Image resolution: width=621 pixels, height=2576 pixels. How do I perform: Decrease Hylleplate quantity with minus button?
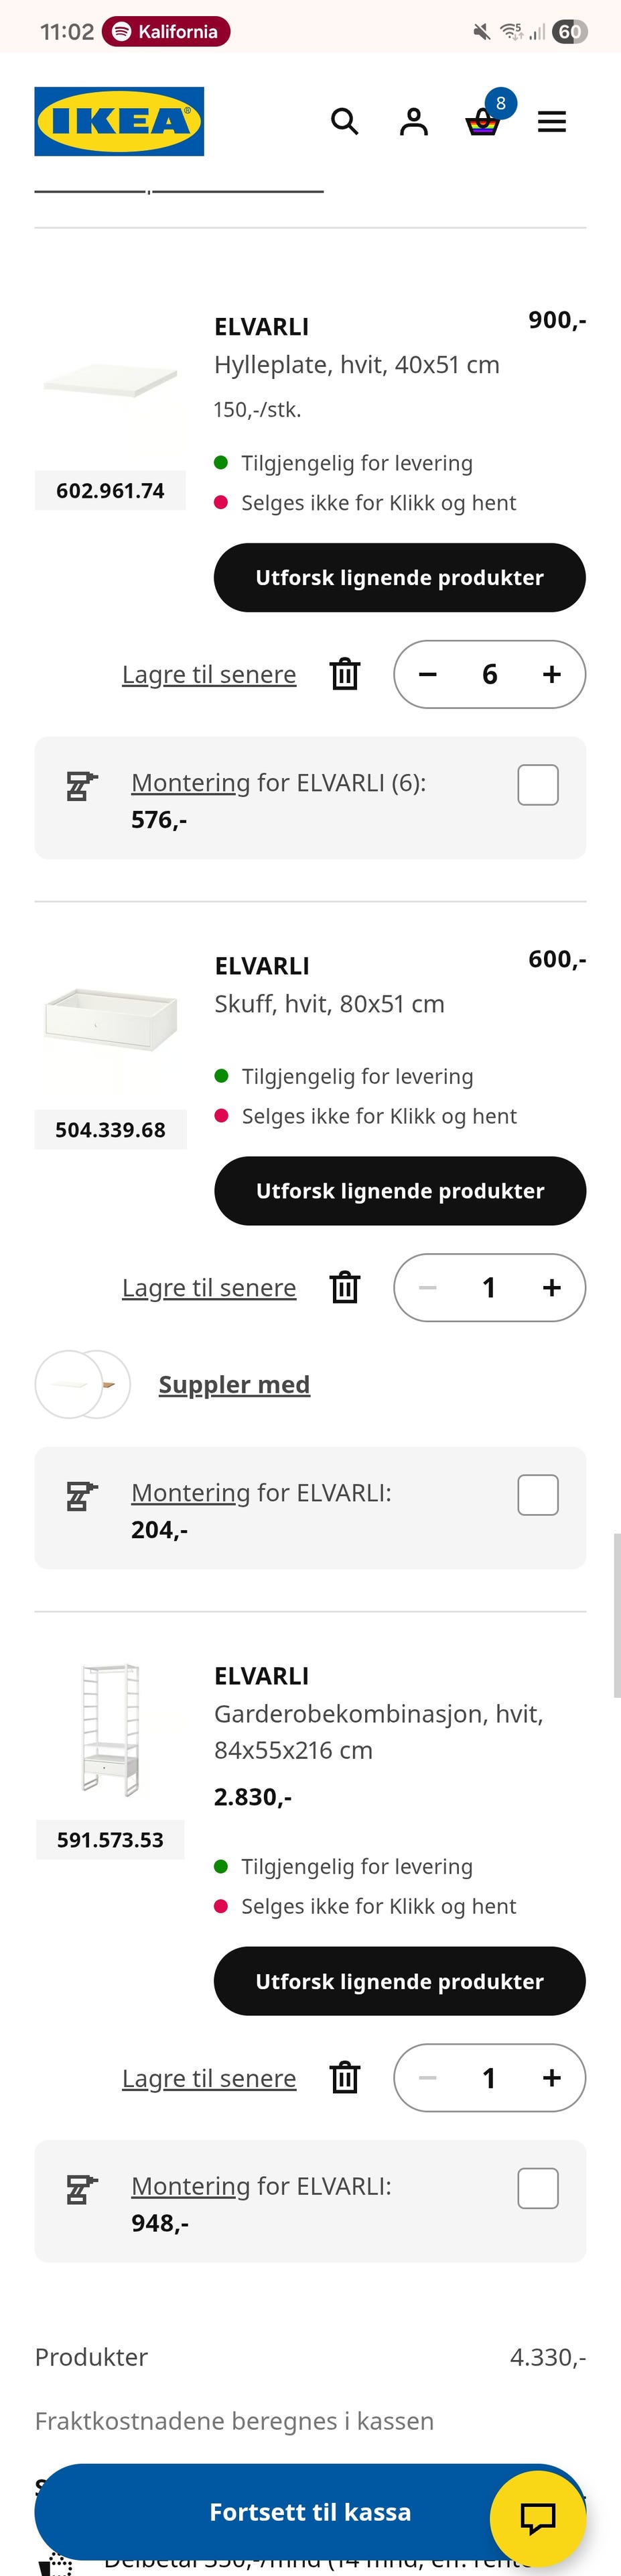point(427,674)
